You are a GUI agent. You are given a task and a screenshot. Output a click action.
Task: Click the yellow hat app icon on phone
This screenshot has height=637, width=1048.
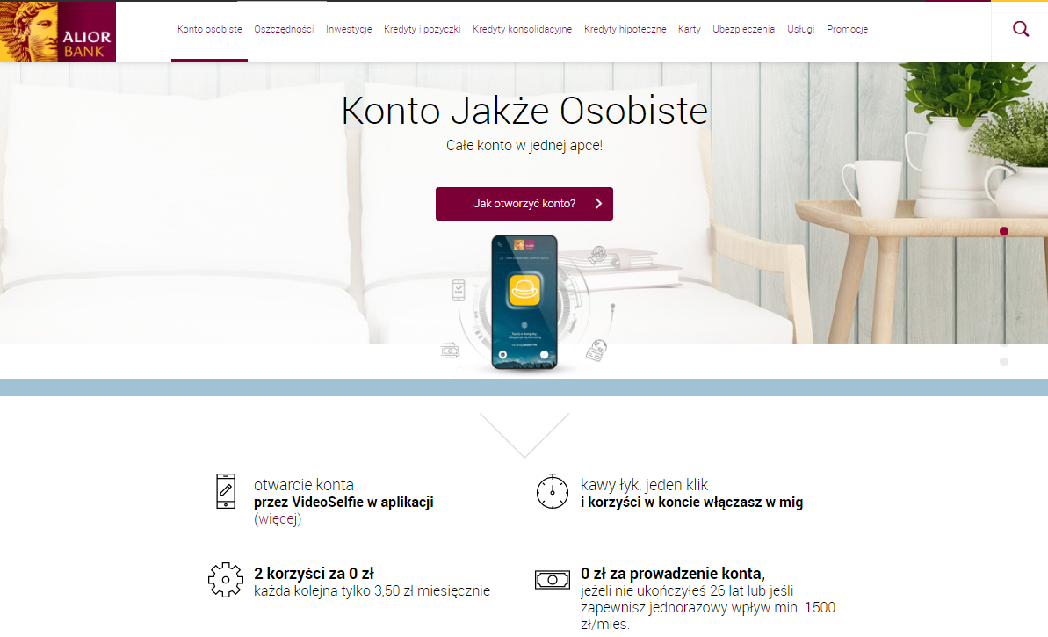coord(524,290)
